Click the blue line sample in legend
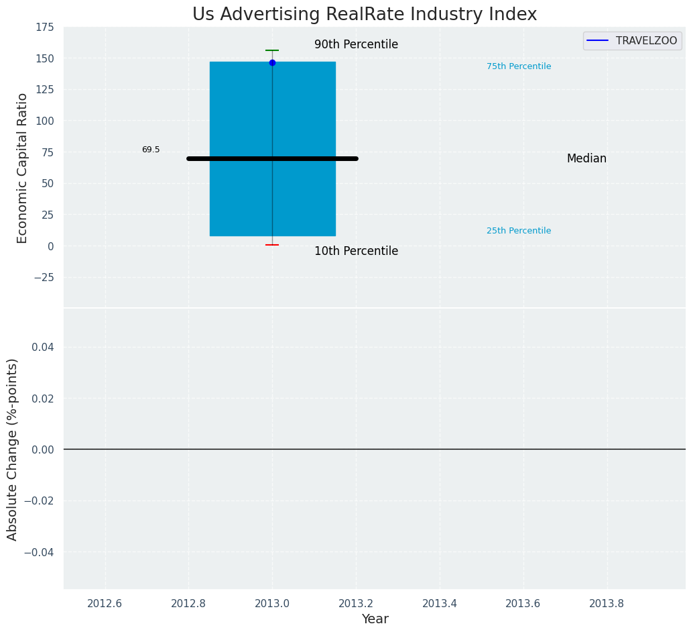The width and height of the screenshot is (693, 632). pos(598,41)
